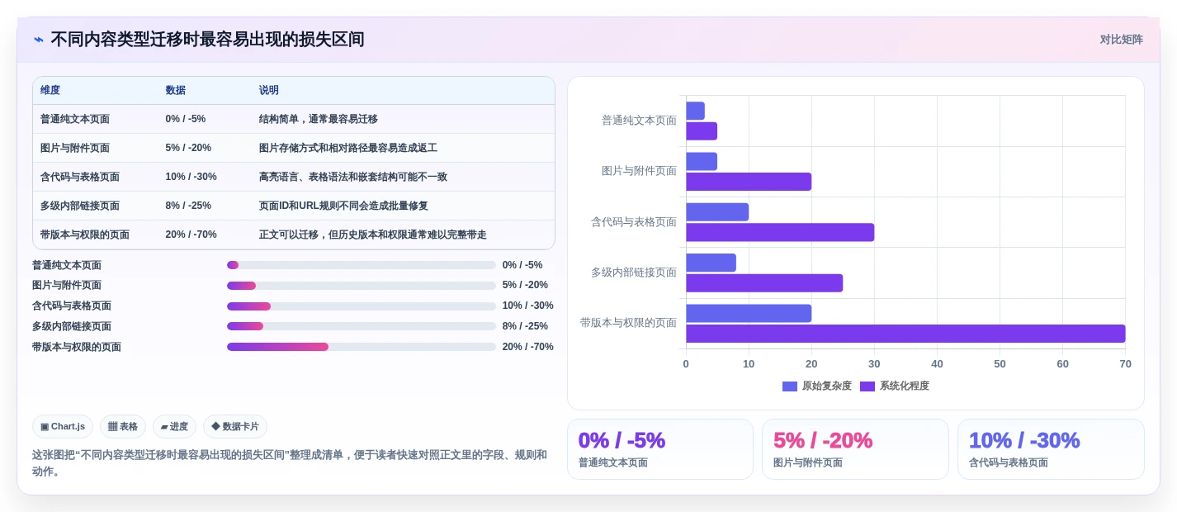Click description about 图片存储方式和相对路径
Screen dimensions: 1177x512
coord(348,148)
